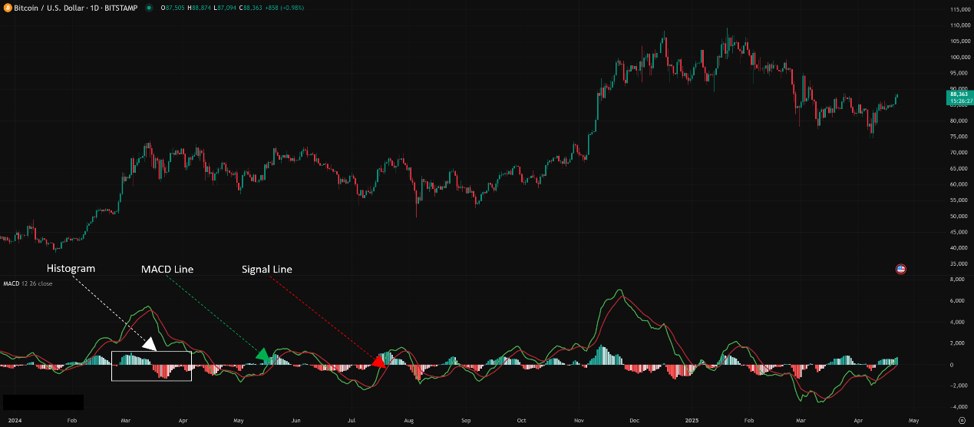Select the MACD indicator legend label

coord(11,283)
